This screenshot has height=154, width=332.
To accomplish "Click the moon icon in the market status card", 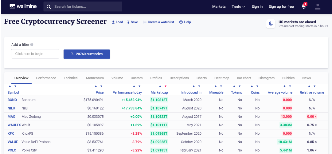I will pos(271,24).
